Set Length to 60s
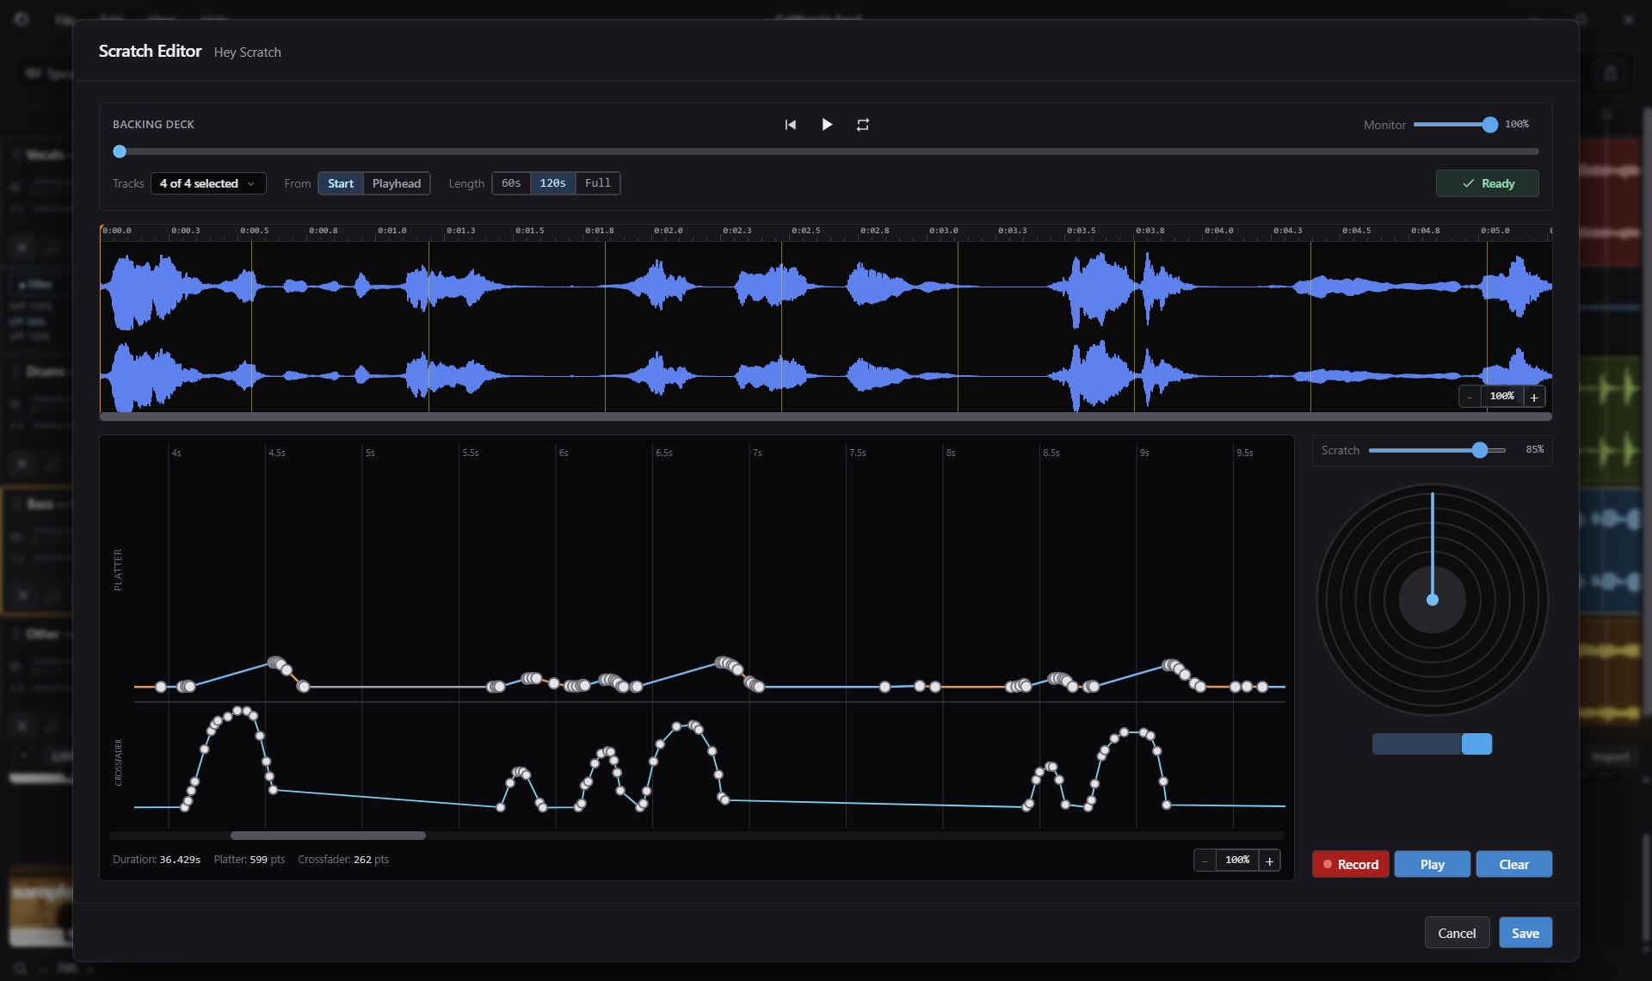The width and height of the screenshot is (1652, 981). [511, 183]
